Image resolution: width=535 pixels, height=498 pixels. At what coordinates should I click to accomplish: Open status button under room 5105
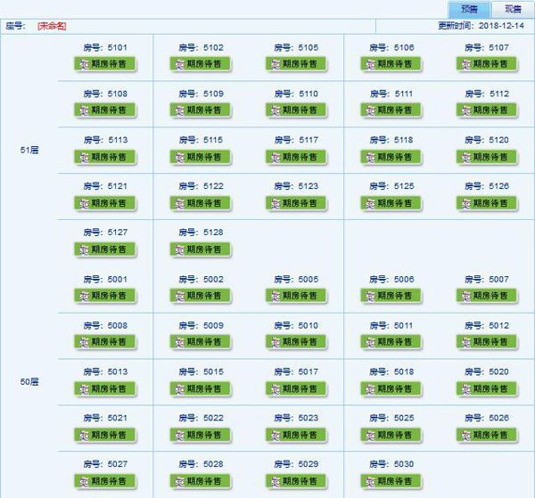coord(296,64)
